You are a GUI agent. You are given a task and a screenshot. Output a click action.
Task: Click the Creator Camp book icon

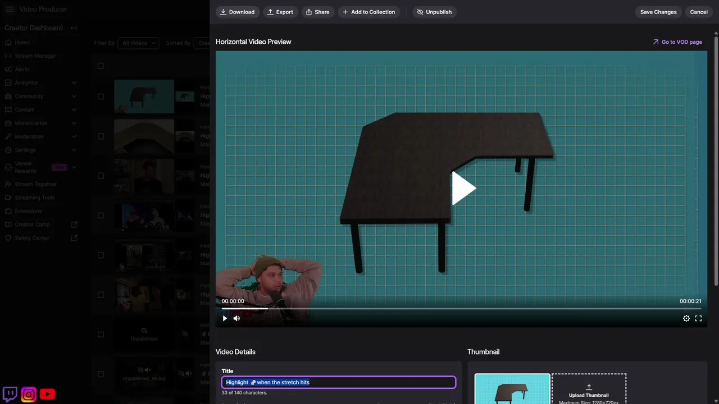[x=8, y=224]
